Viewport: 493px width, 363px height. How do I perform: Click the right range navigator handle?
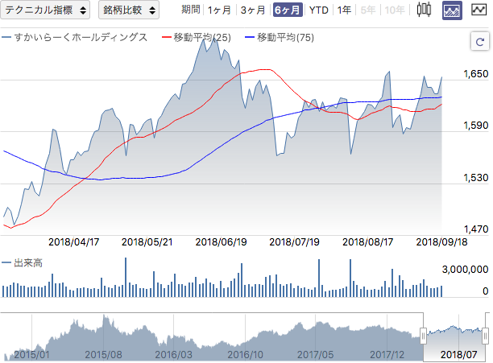point(486,336)
